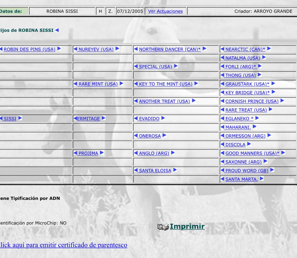Click left arrow before PROJIMA
The image size is (297, 258).
point(75,153)
